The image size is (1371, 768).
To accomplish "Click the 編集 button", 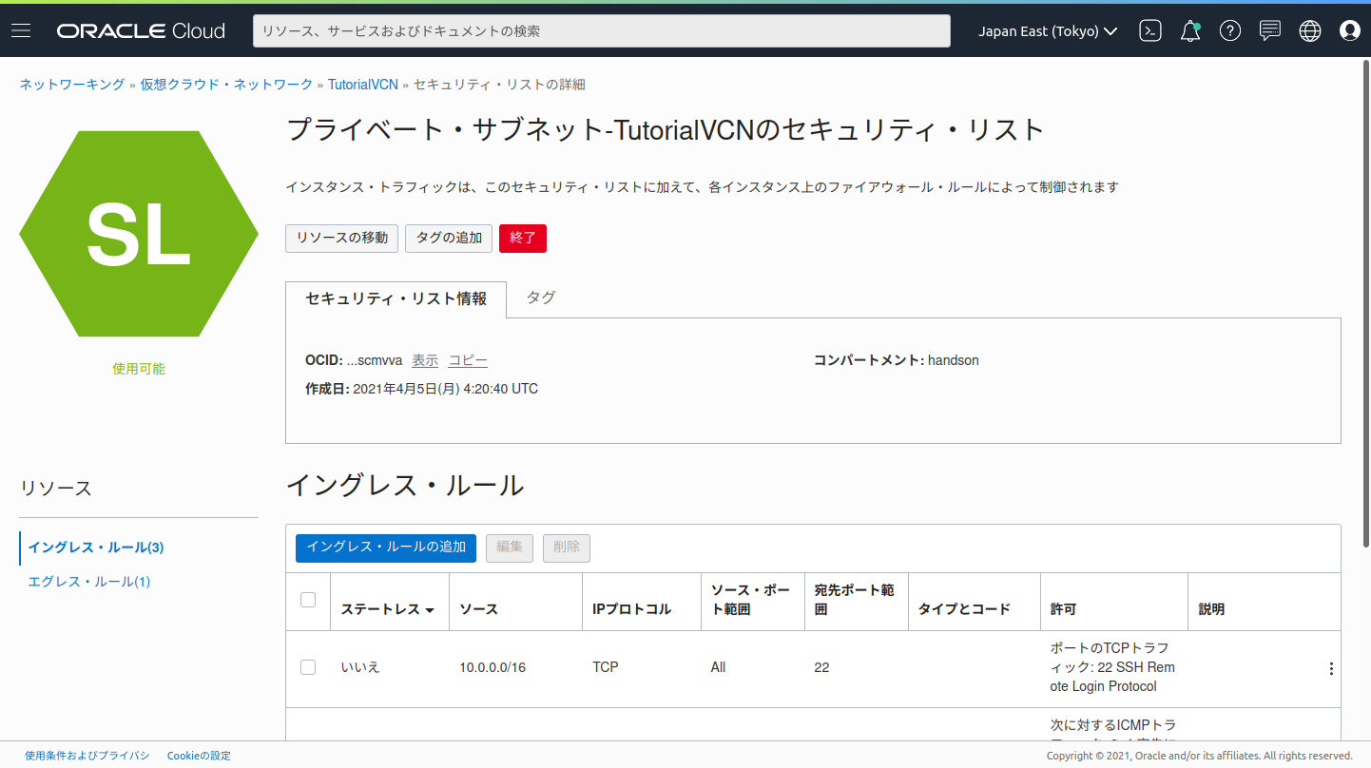I will click(x=510, y=547).
